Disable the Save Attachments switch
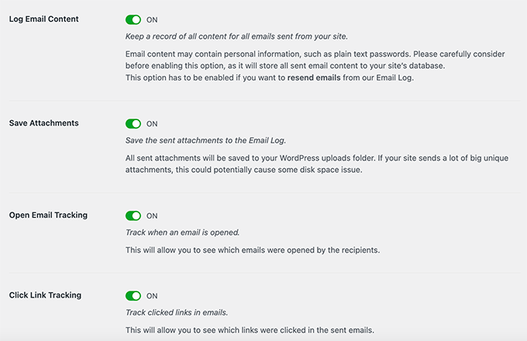Viewport: 527px width, 341px height. 133,123
